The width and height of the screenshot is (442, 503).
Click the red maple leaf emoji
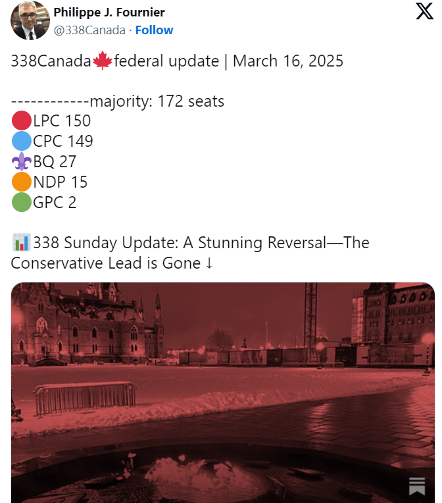103,61
